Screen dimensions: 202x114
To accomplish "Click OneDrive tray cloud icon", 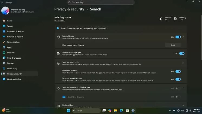I will pos(174,111).
